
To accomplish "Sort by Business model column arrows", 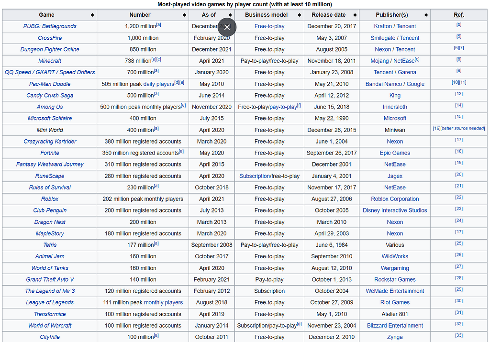I will (300, 15).
